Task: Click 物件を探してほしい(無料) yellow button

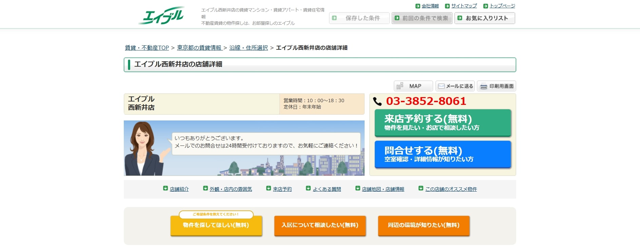Action: click(216, 226)
